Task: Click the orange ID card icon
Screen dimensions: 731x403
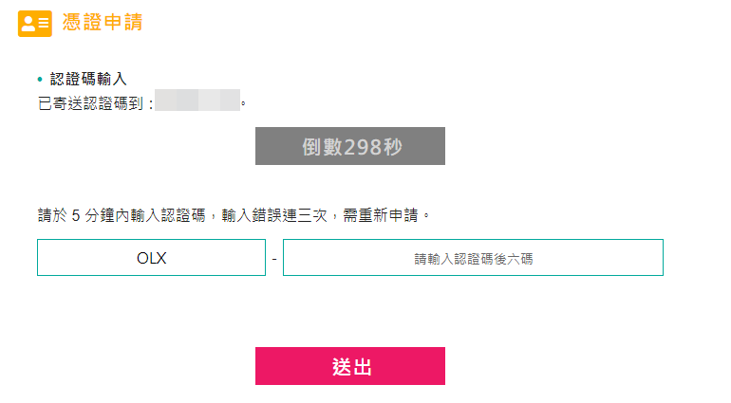Action: [35, 24]
